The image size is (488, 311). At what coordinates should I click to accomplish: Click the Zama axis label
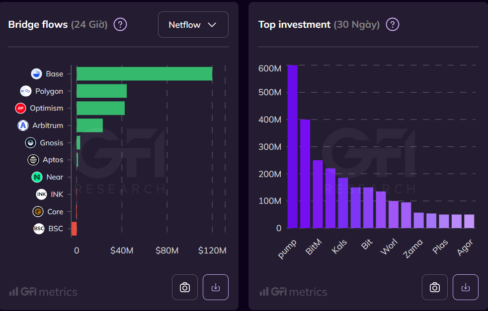pyautogui.click(x=413, y=249)
